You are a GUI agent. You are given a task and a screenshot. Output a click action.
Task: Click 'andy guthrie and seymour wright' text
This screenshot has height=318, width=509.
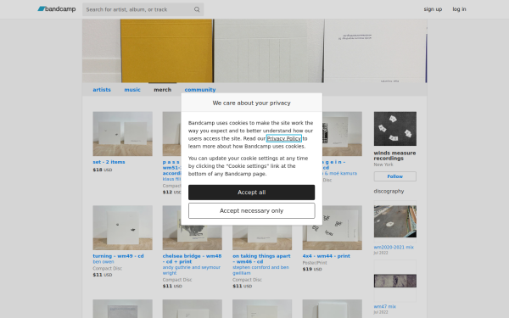[192, 270]
